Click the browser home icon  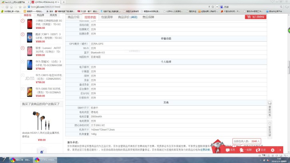[12, 7]
